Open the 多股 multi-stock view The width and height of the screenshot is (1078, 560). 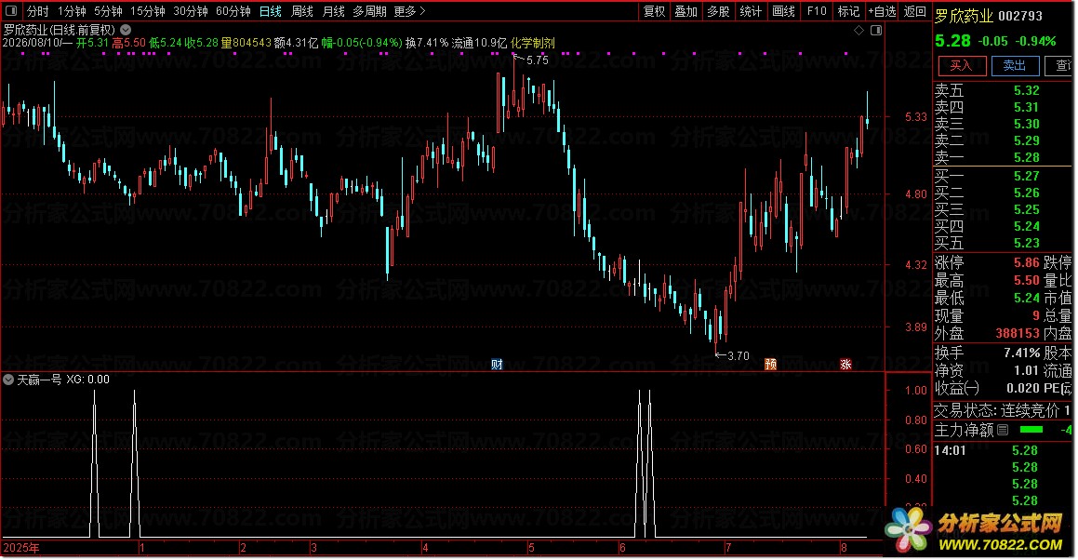point(718,11)
